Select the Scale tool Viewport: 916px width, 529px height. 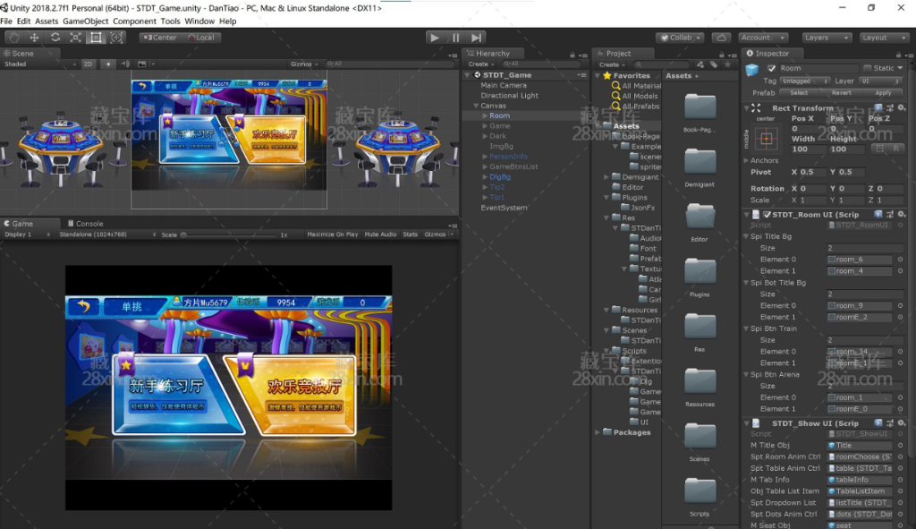(75, 38)
